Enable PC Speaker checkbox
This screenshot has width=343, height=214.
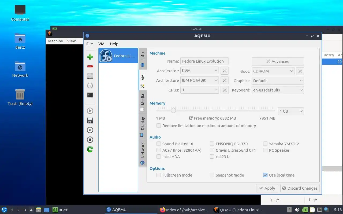265,150
